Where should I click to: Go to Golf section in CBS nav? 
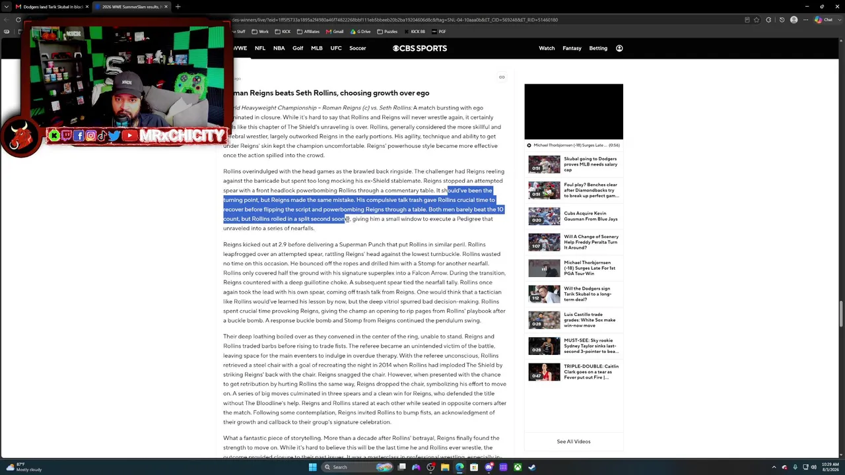298,48
